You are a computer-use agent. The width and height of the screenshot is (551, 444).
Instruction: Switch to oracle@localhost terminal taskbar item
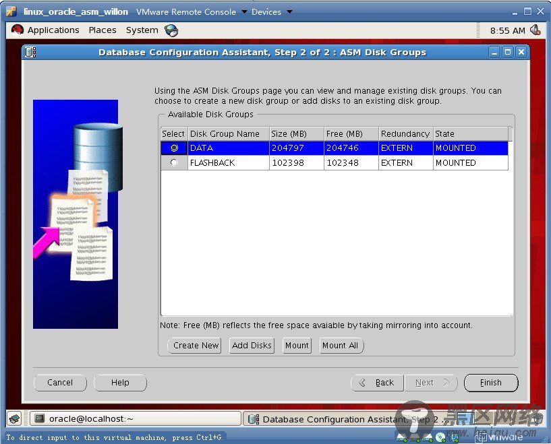click(136, 418)
